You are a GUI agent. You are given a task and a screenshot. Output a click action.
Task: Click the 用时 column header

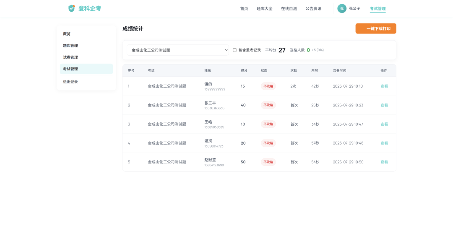pyautogui.click(x=314, y=70)
